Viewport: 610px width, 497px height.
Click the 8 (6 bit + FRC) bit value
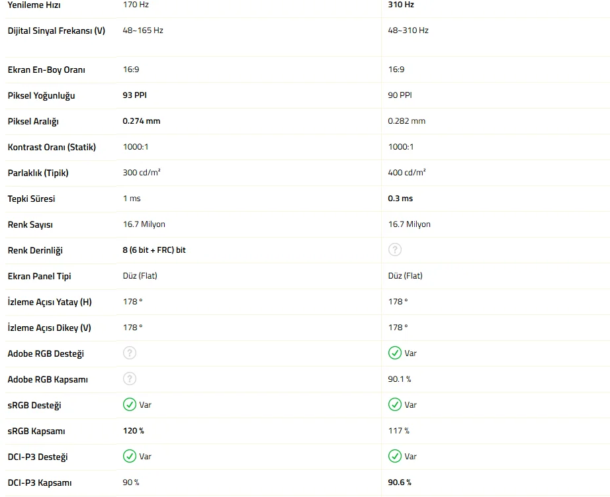tap(154, 250)
